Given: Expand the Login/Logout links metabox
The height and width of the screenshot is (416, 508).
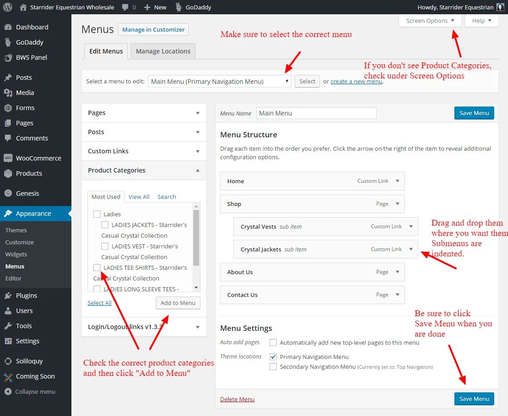Looking at the screenshot, I should point(198,327).
